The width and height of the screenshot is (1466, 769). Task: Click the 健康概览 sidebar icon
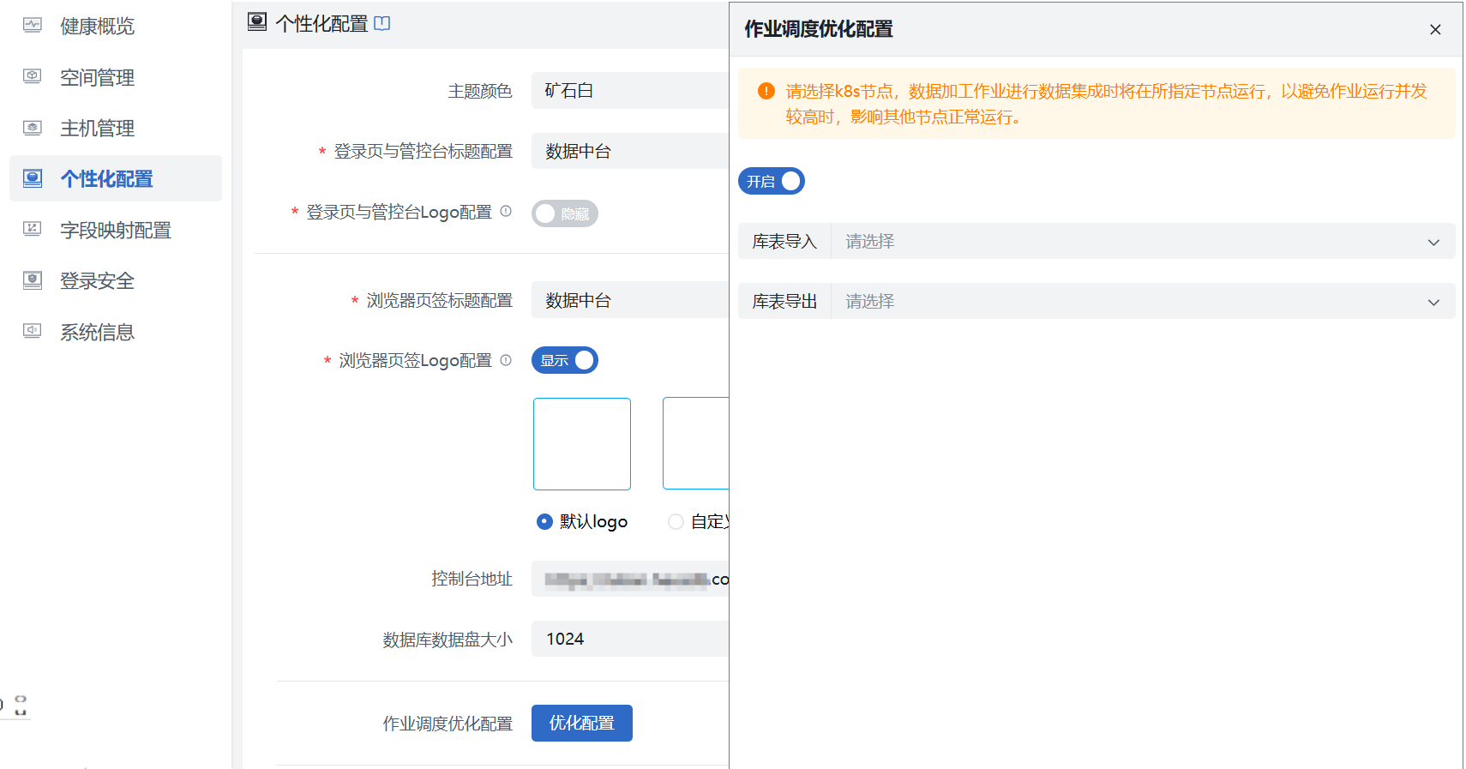tap(33, 25)
